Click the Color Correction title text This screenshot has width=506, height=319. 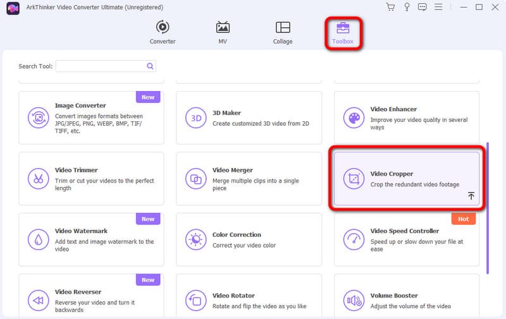237,234
